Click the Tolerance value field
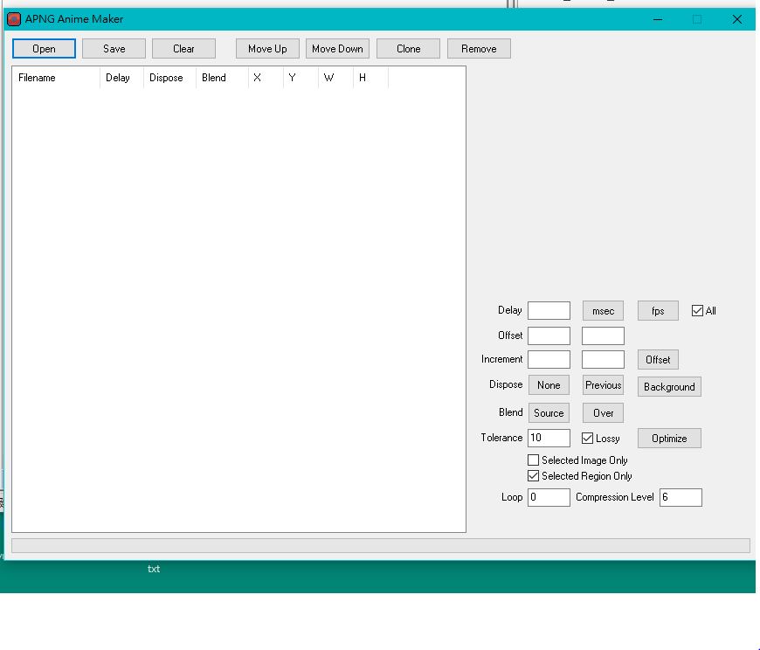This screenshot has height=650, width=760. (549, 438)
